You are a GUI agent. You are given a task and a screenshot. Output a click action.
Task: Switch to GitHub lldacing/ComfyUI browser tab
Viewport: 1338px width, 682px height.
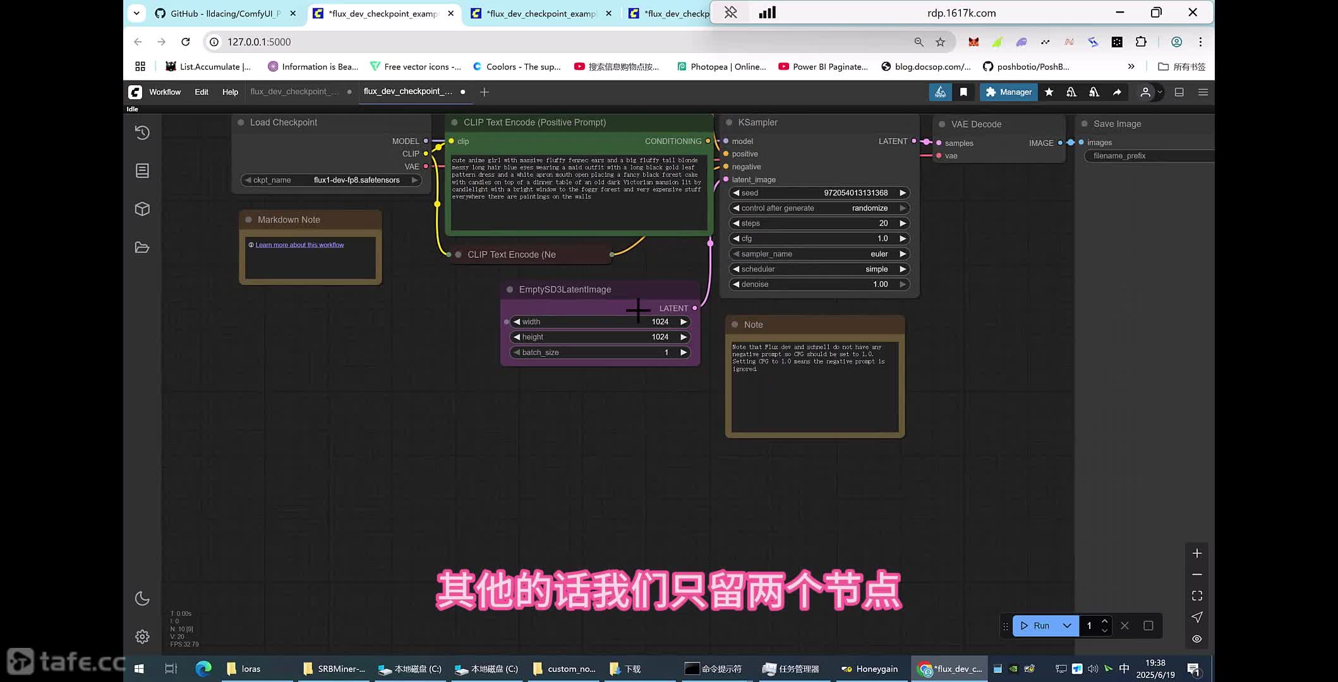click(226, 13)
